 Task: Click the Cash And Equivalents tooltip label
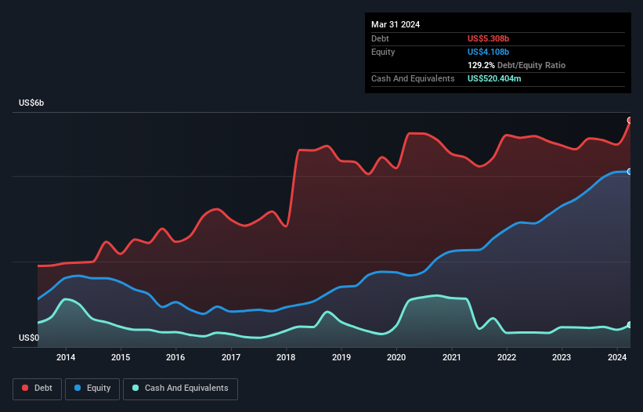point(413,78)
